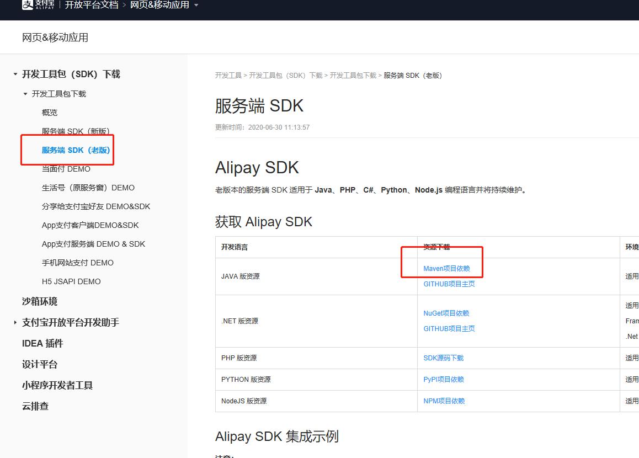Go to the IDEA 插件 section

click(42, 343)
